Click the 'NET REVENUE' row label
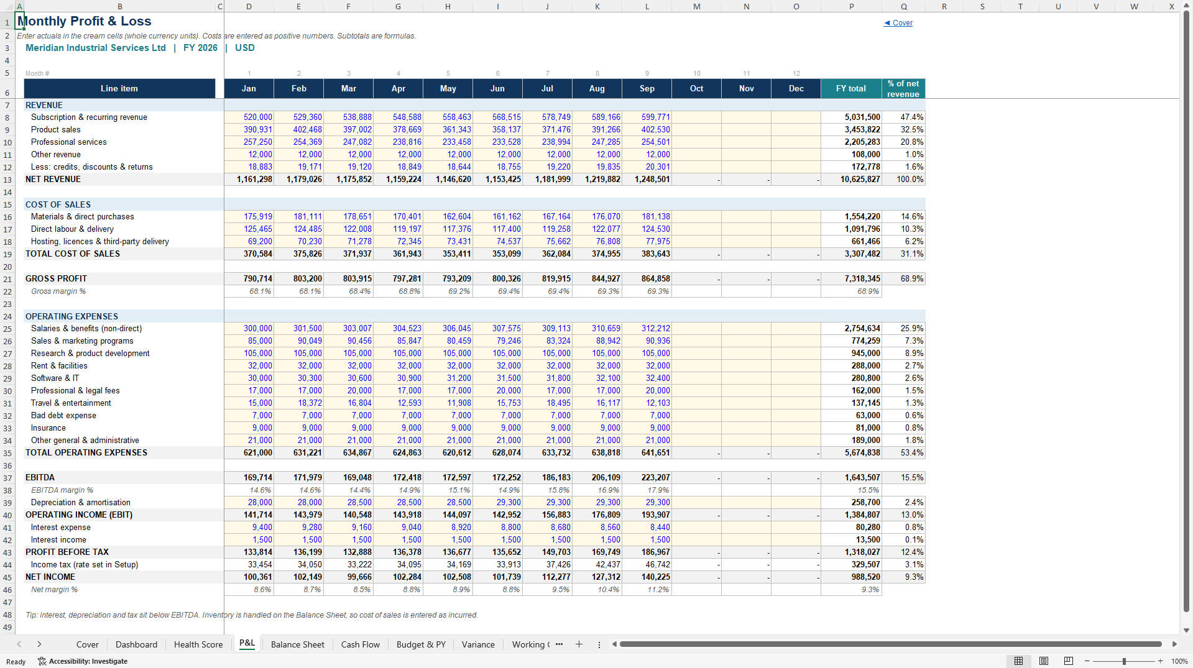This screenshot has width=1193, height=668. pos(53,179)
